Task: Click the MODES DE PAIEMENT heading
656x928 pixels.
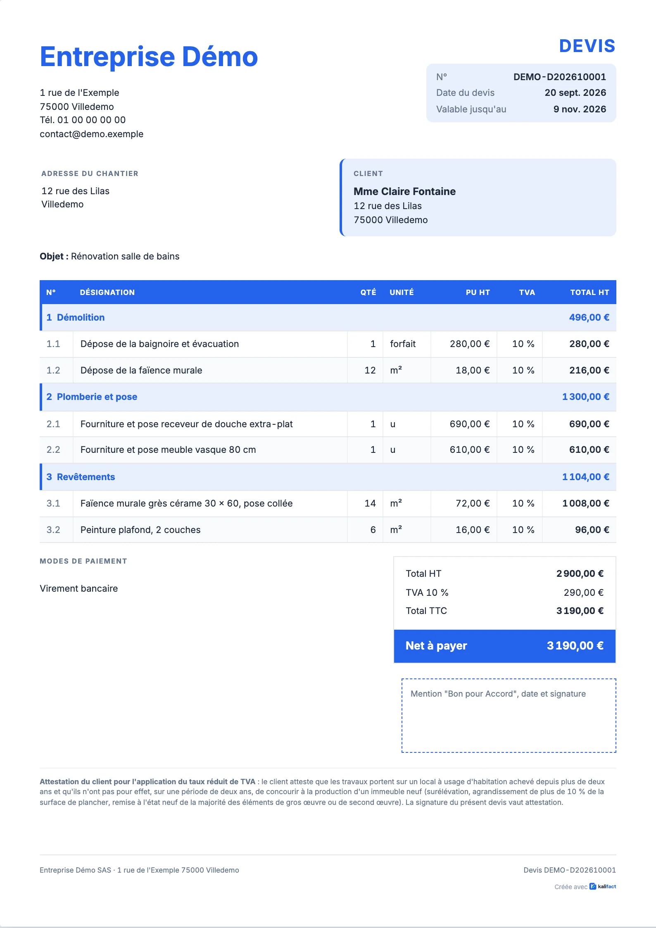Action: click(83, 561)
